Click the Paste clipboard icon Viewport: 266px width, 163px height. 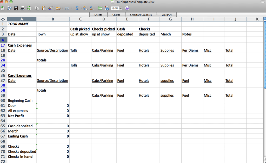(44, 8)
